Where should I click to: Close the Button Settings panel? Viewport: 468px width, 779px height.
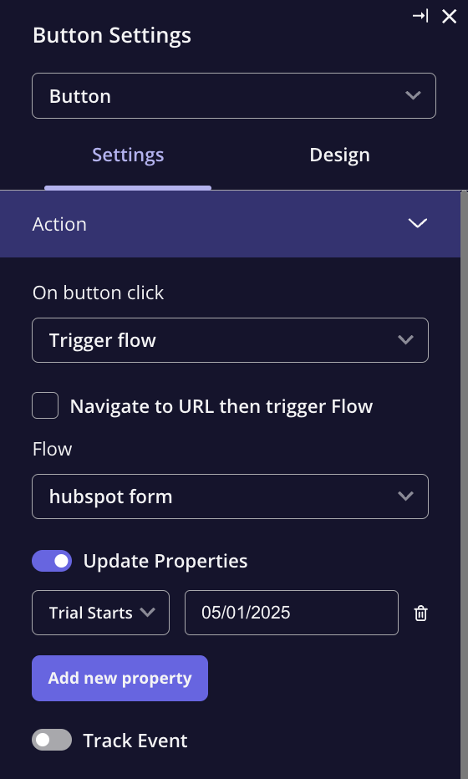pos(449,17)
